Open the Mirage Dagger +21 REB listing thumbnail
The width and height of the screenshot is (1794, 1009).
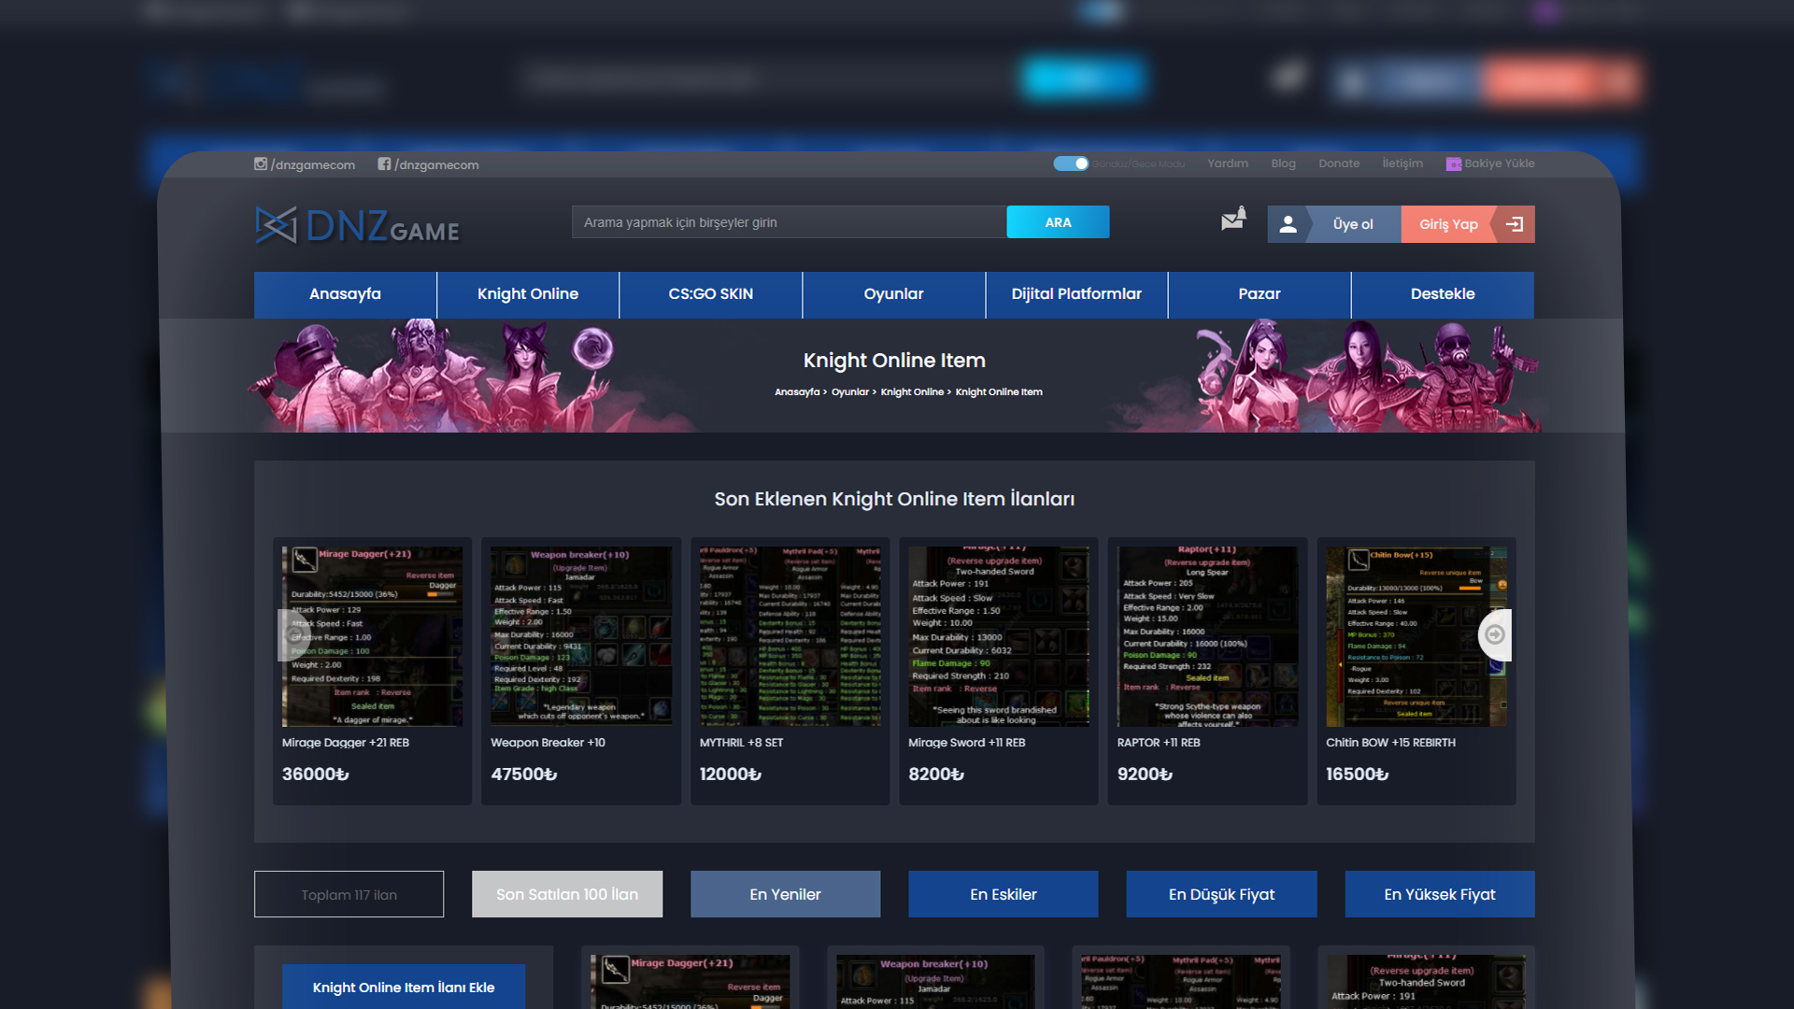pos(371,636)
